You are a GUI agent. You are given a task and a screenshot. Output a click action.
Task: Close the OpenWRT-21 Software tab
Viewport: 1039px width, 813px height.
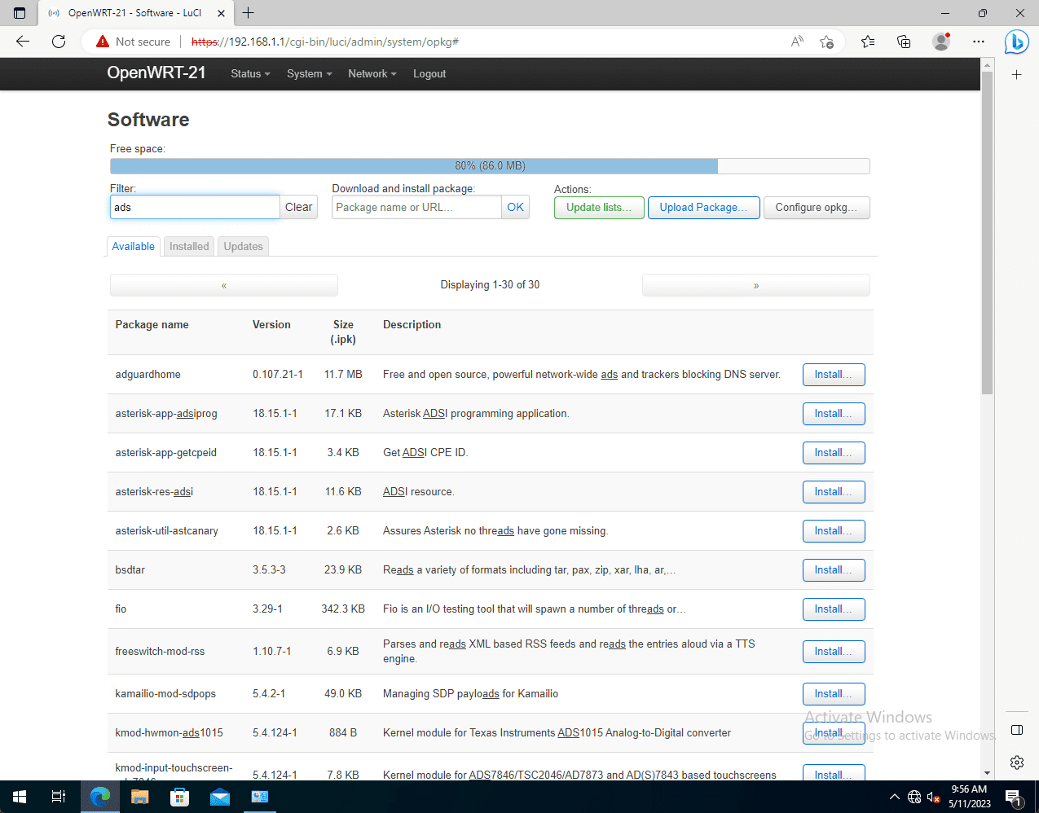[x=220, y=13]
